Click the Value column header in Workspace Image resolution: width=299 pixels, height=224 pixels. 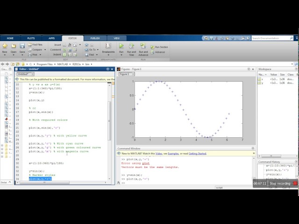pos(273,75)
